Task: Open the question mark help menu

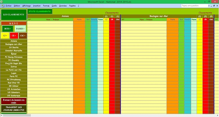Action: click(x=78, y=6)
